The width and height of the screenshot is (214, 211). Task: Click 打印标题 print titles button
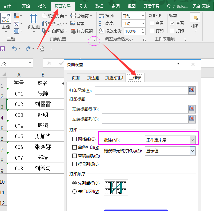[82, 31]
